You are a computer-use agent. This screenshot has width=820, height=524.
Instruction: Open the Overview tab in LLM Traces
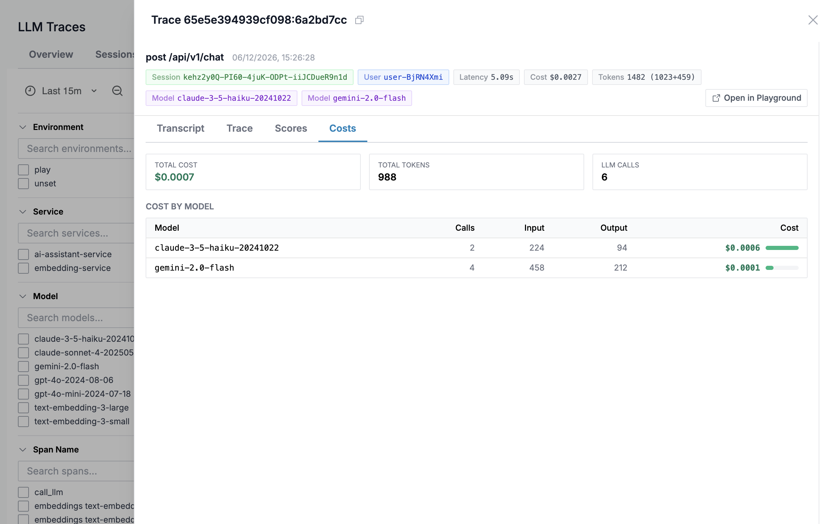(51, 54)
